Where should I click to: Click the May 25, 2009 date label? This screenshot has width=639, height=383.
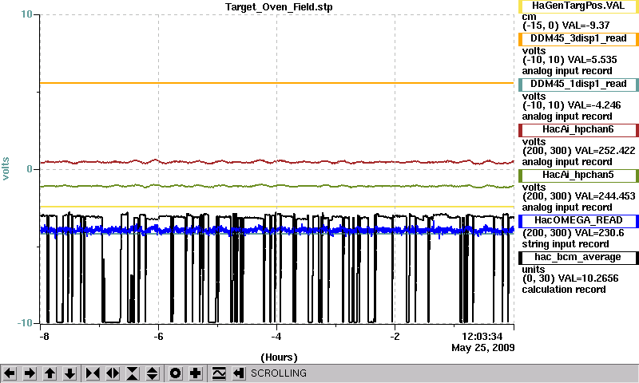point(483,348)
